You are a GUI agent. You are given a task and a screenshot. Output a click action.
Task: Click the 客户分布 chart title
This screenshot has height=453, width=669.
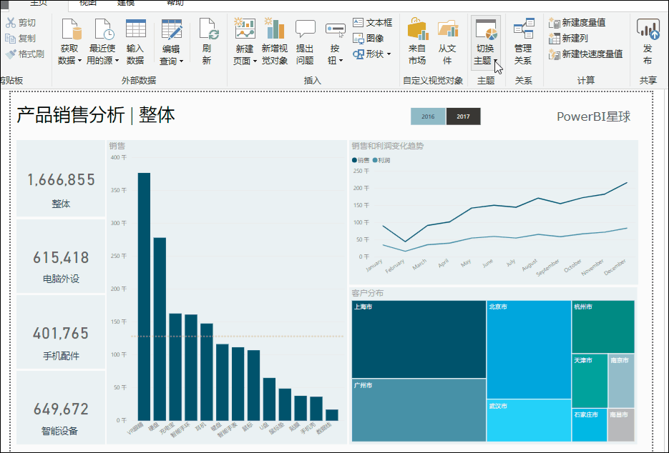click(x=367, y=293)
